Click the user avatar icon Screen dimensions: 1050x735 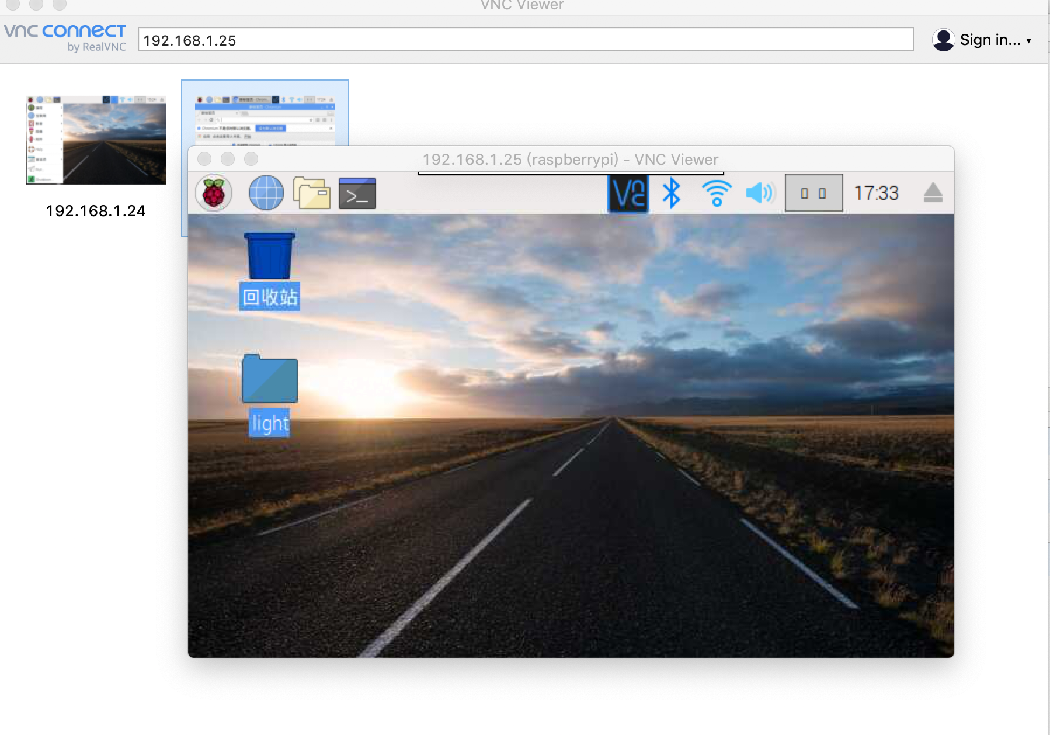(x=943, y=40)
